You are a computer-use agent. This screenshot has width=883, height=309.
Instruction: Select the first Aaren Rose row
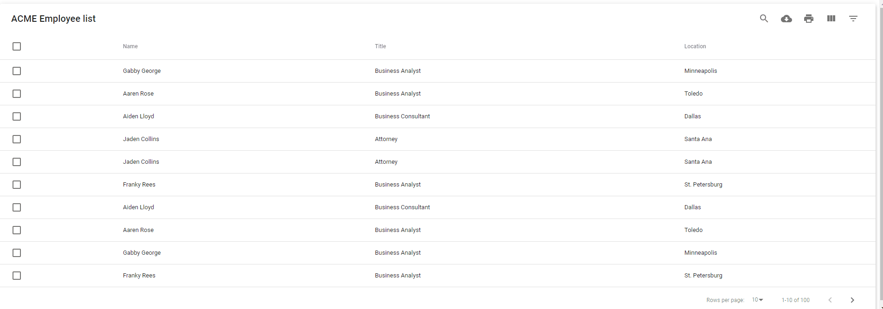(x=17, y=94)
